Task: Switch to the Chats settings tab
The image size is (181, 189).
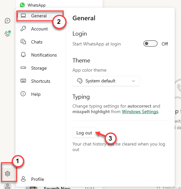Action: (x=40, y=42)
